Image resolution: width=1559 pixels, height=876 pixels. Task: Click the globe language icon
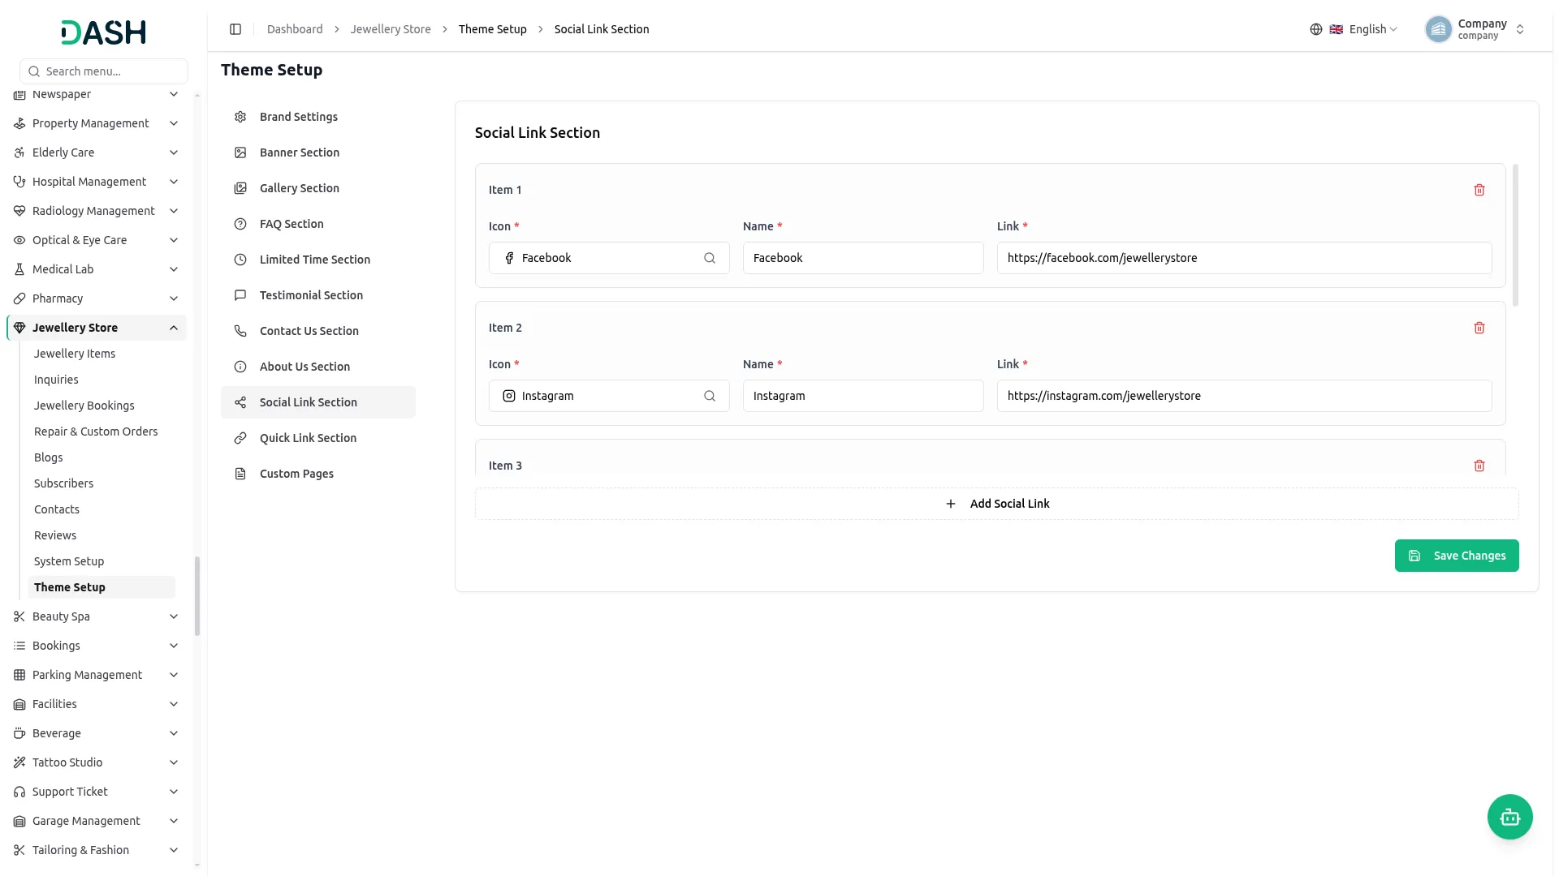click(1316, 29)
